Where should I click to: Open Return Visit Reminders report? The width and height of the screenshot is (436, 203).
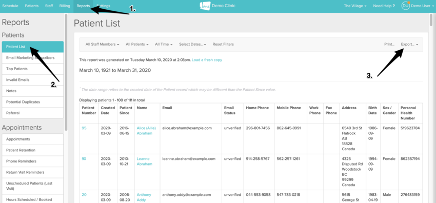tap(32, 172)
